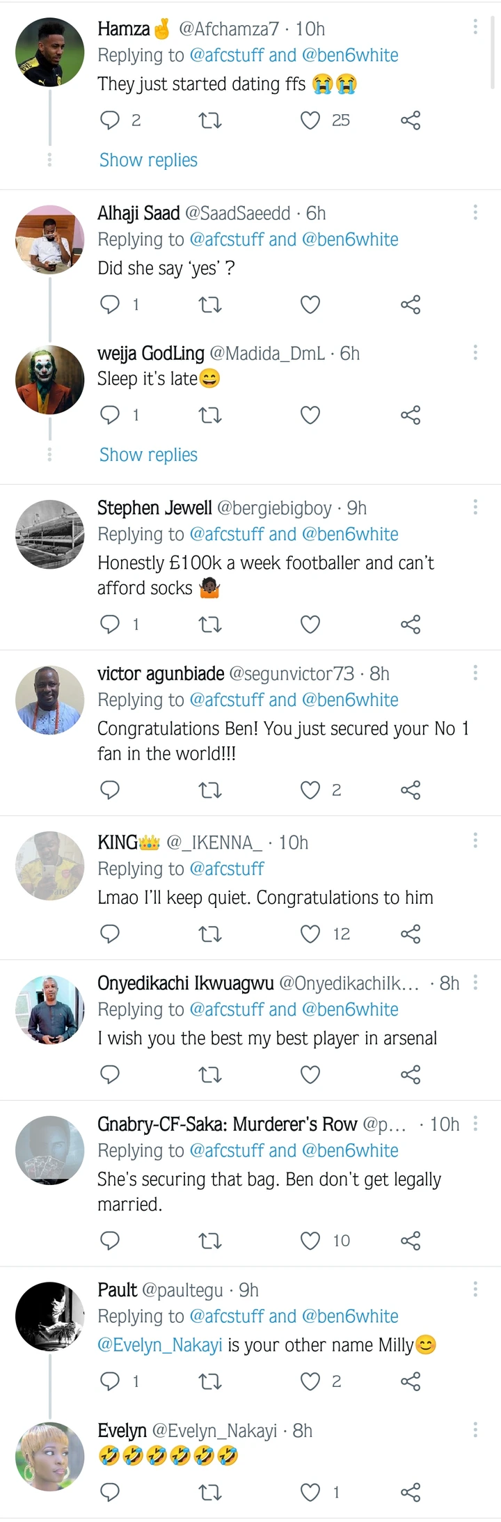Share Alhaji Saad's tweet
The image size is (501, 1522).
[x=411, y=304]
